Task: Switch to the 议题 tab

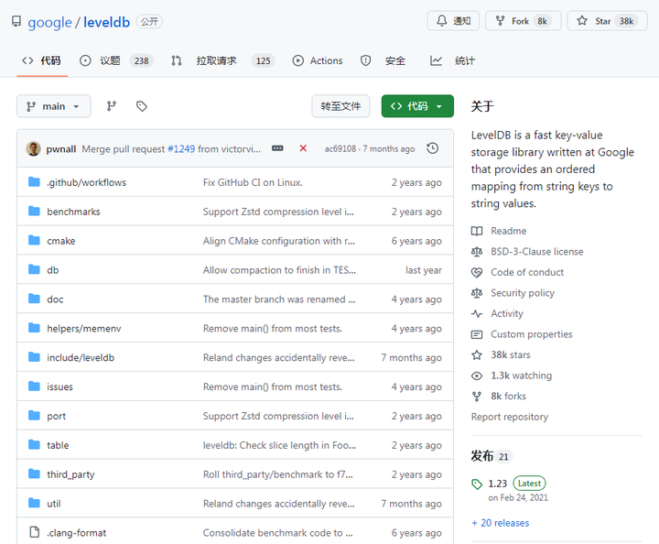Action: (x=116, y=61)
